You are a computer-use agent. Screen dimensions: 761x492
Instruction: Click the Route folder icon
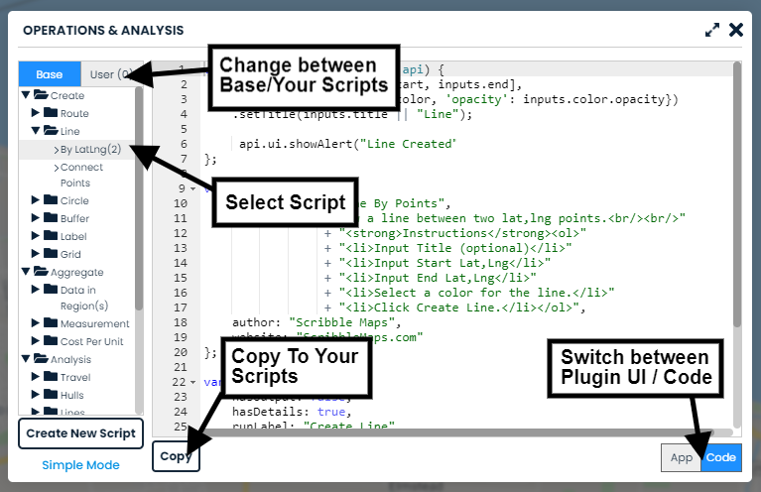[x=51, y=114]
